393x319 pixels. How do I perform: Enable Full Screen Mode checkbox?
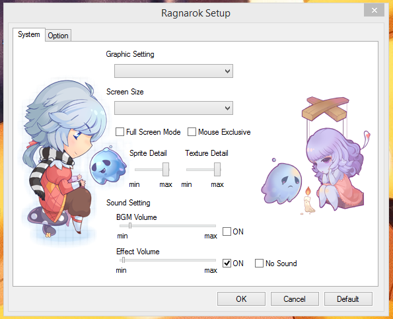tap(120, 132)
